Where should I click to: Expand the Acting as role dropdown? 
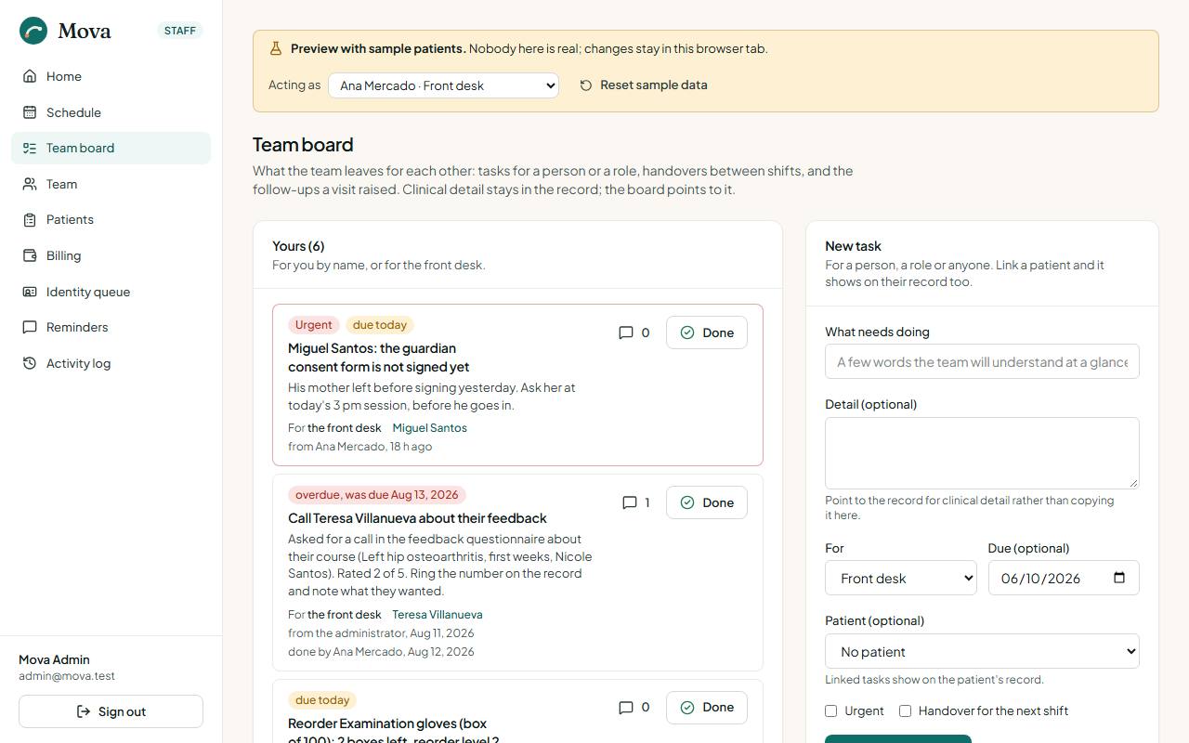pos(443,85)
